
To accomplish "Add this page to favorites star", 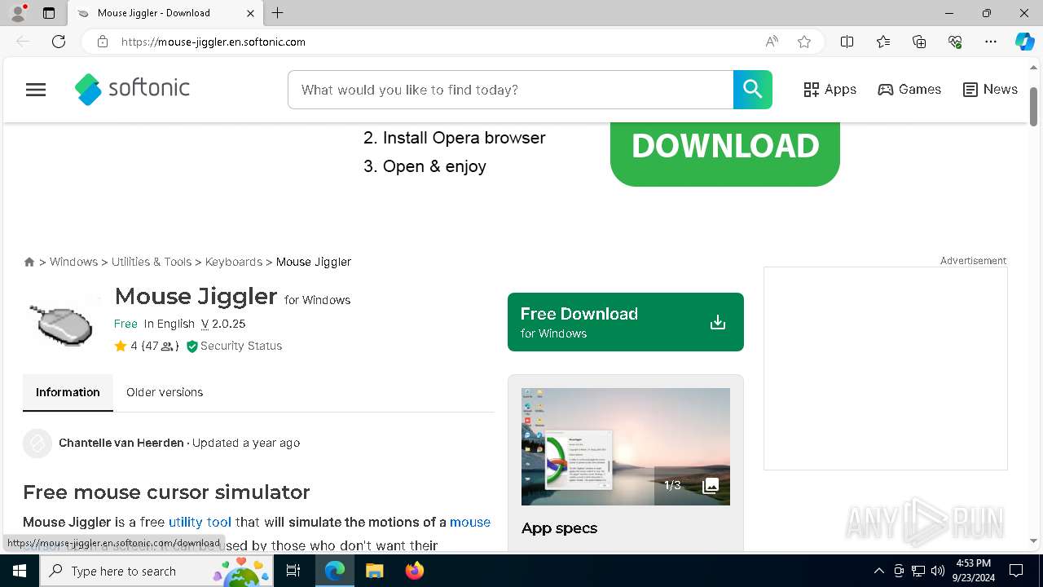I will pos(804,42).
